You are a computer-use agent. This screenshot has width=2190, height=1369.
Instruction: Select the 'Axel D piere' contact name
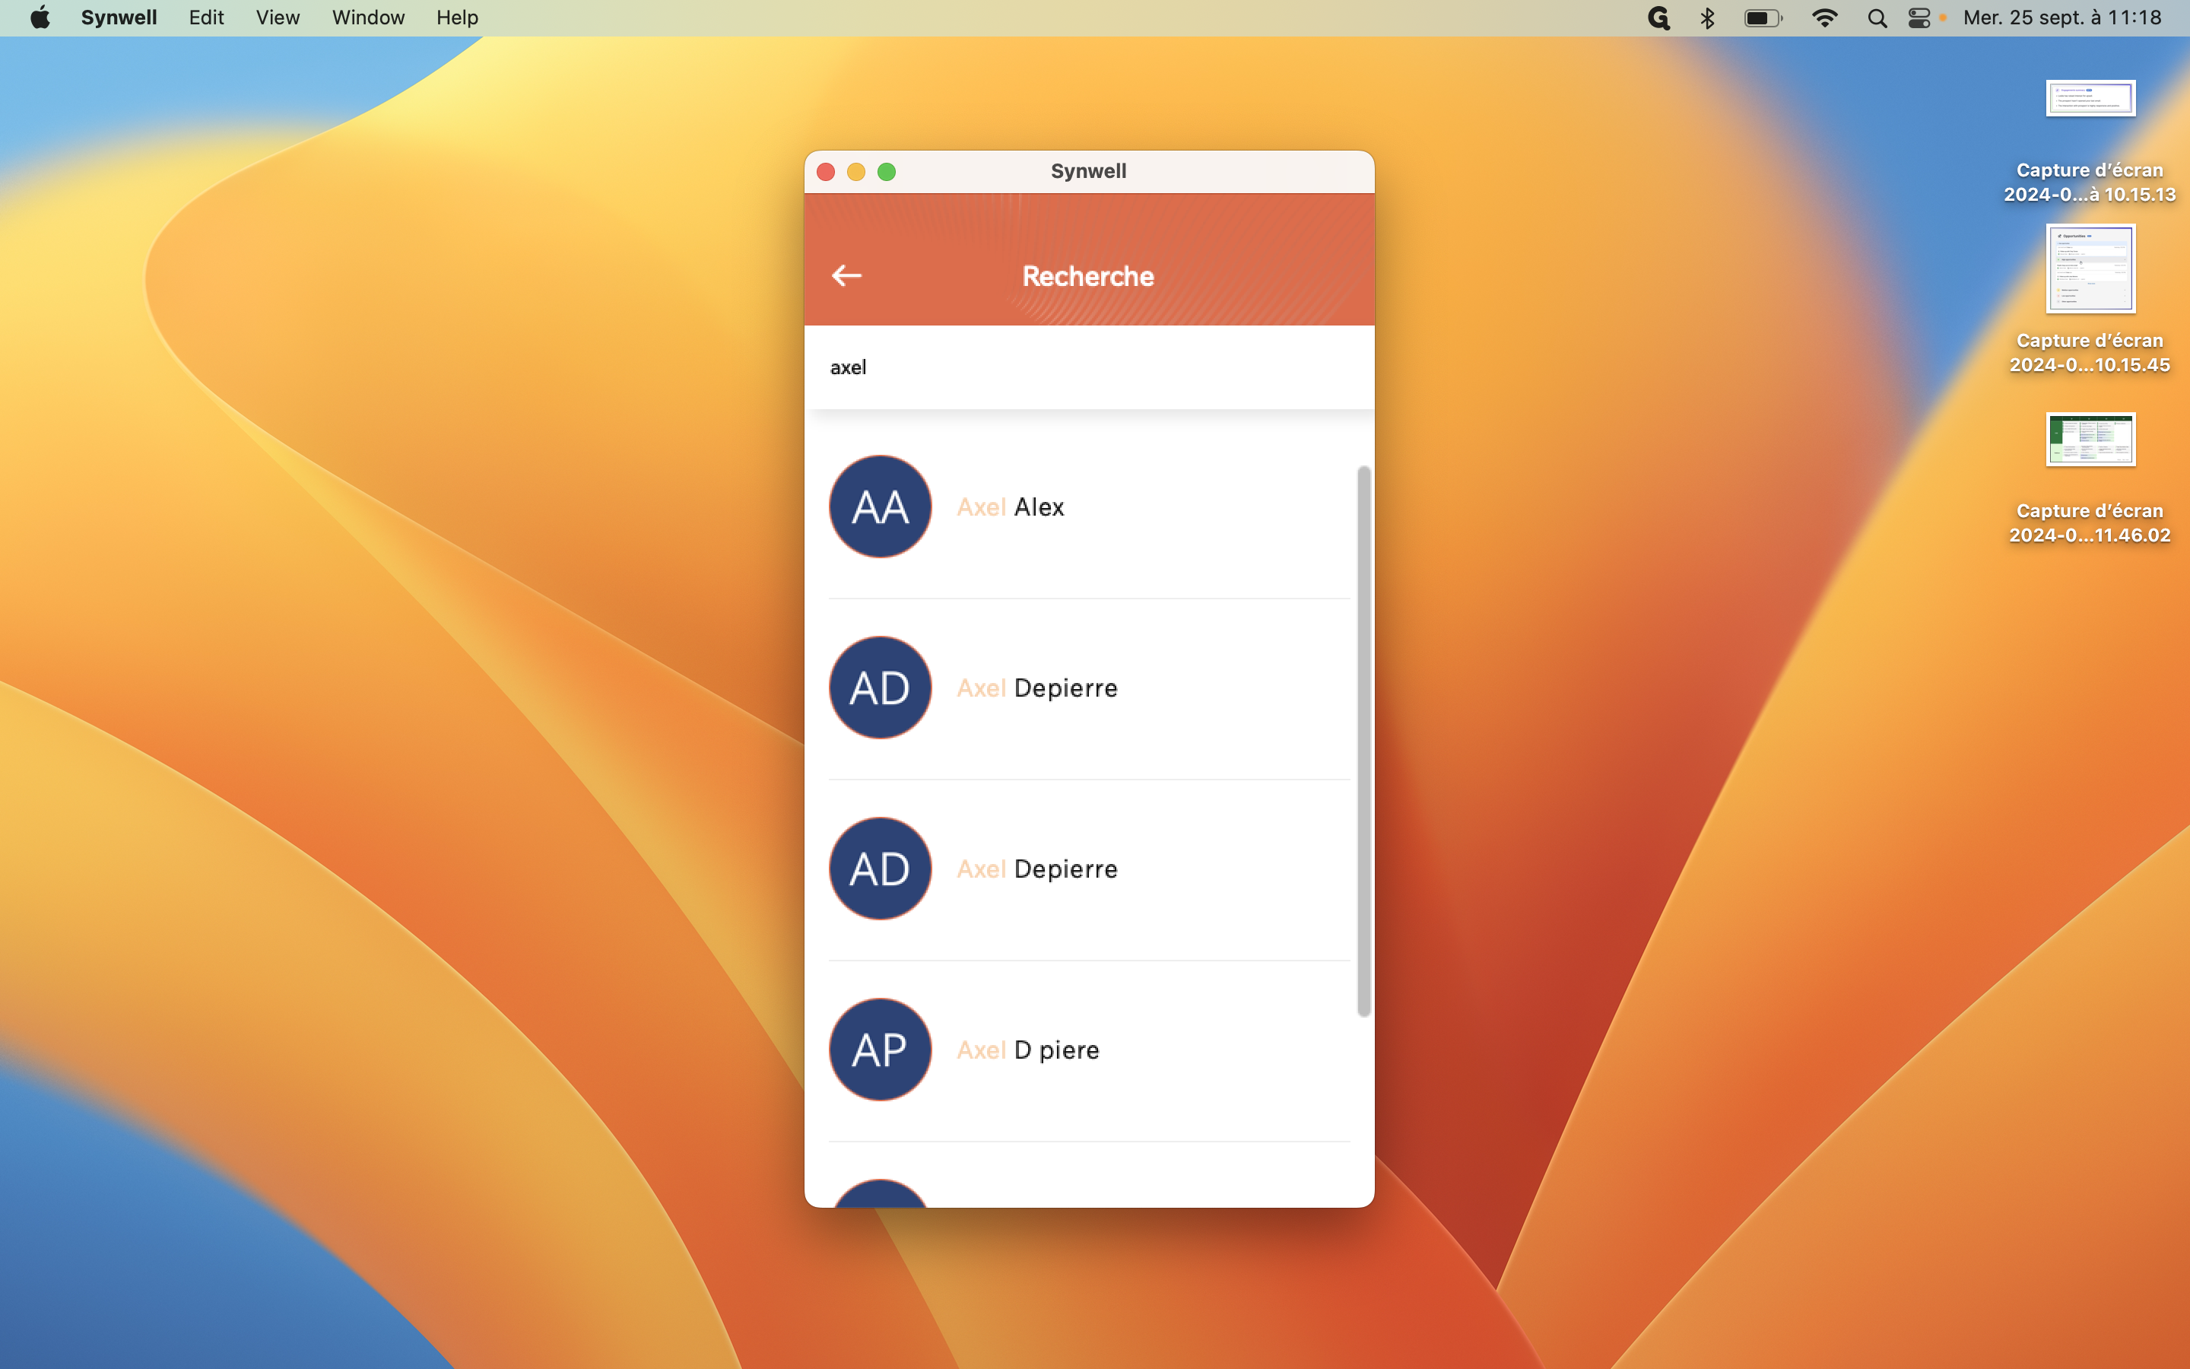(x=1028, y=1050)
